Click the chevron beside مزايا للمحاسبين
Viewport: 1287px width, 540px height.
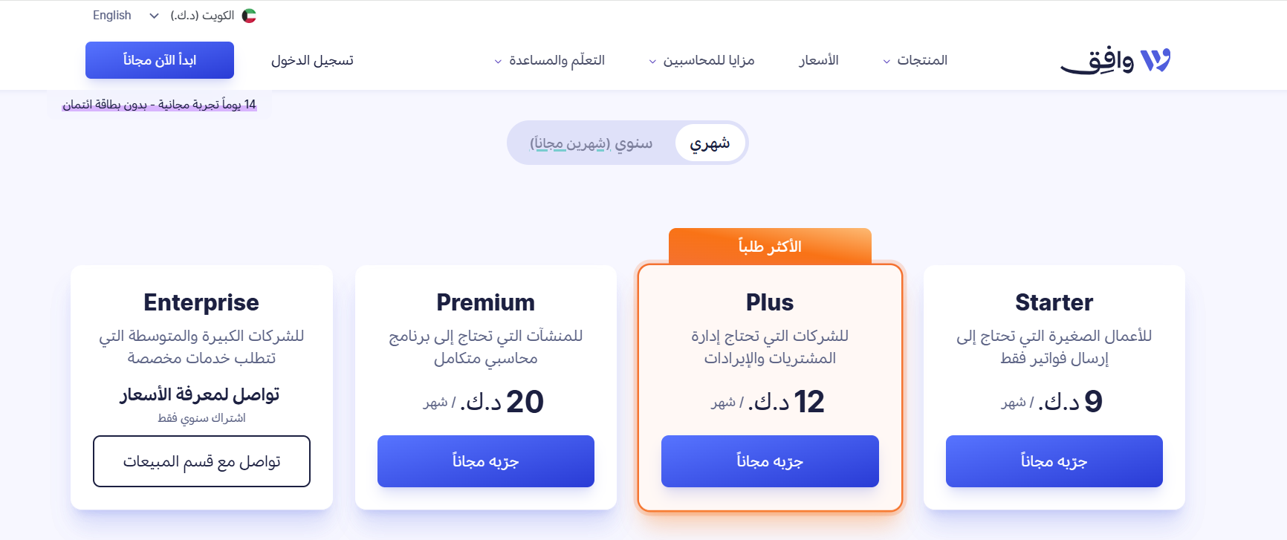coord(652,62)
